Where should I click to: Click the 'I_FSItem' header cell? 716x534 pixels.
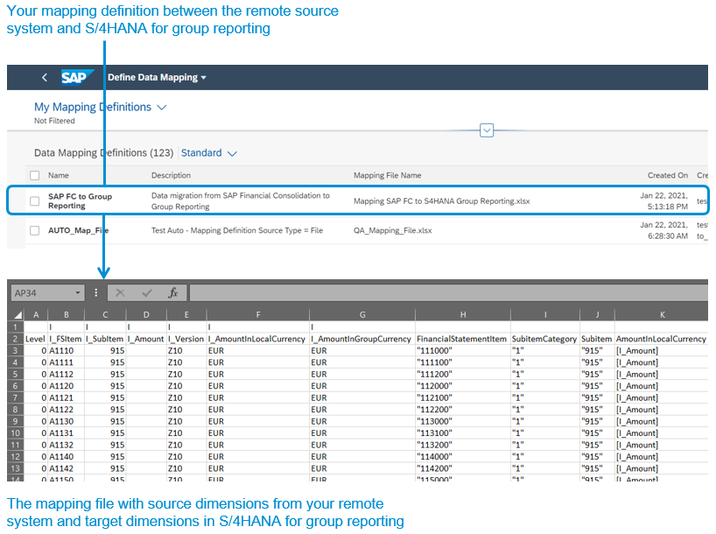[x=66, y=339]
